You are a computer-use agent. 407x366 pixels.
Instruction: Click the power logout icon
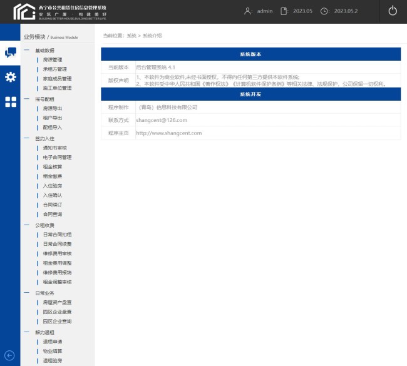point(393,11)
